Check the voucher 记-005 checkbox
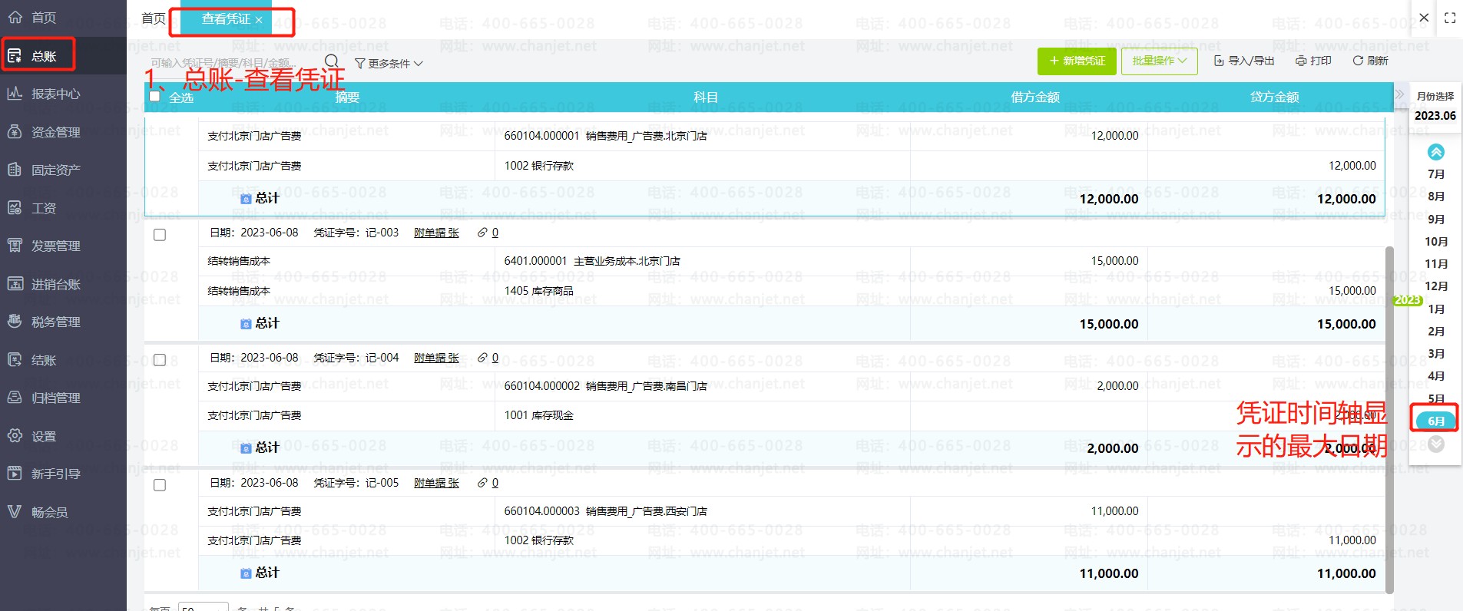This screenshot has height=611, width=1463. coord(160,485)
